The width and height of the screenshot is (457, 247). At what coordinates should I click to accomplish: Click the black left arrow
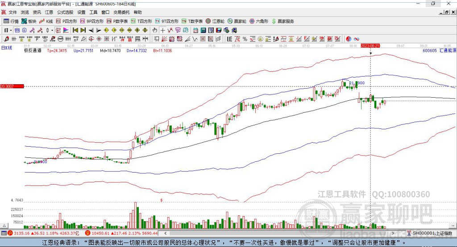pyautogui.click(x=91, y=30)
